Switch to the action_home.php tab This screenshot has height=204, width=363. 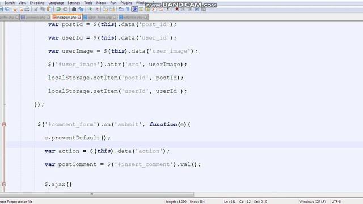tap(100, 18)
